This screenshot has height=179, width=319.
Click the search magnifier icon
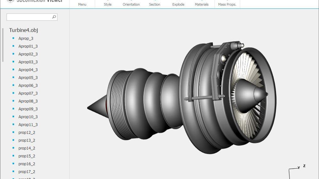coord(54,17)
